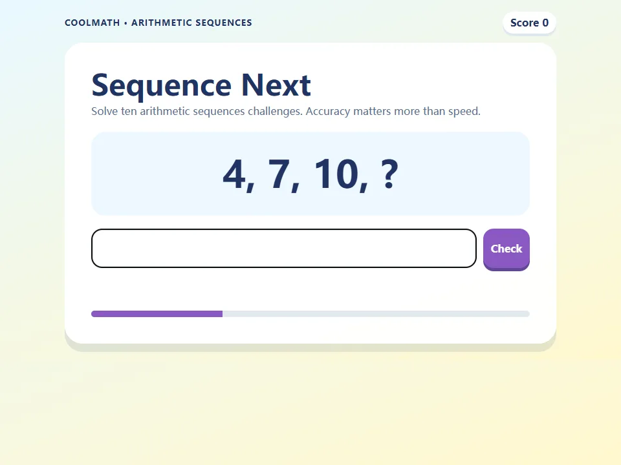Click the sequence text '4, 7, 10, ?'
The height and width of the screenshot is (465, 621).
pyautogui.click(x=310, y=174)
